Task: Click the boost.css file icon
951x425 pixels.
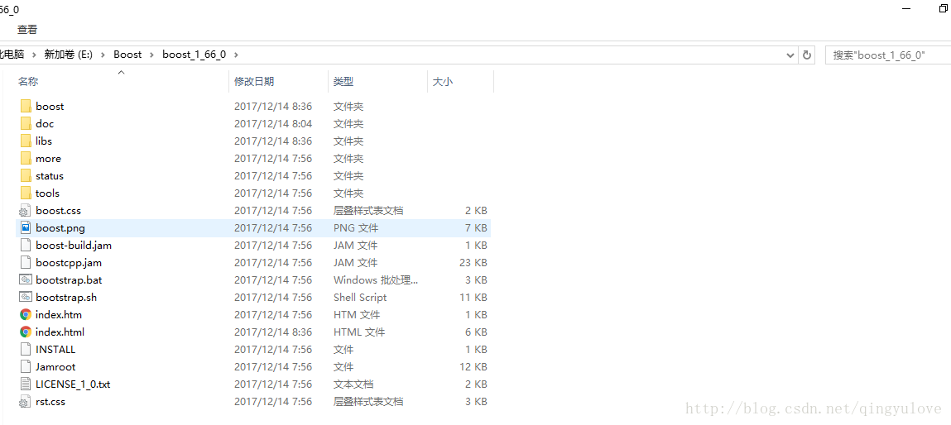Action: (x=26, y=210)
